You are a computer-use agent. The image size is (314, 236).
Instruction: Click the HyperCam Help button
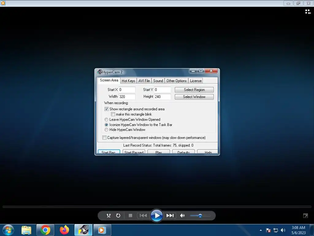point(208,152)
